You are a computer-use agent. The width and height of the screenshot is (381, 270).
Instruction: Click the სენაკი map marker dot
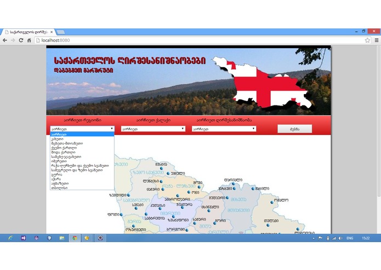pos(136,208)
